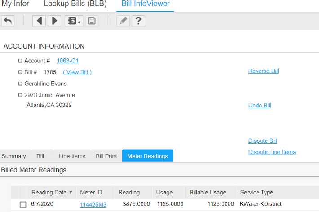Open the Line Items tab
319x212 pixels.
pyautogui.click(x=72, y=156)
